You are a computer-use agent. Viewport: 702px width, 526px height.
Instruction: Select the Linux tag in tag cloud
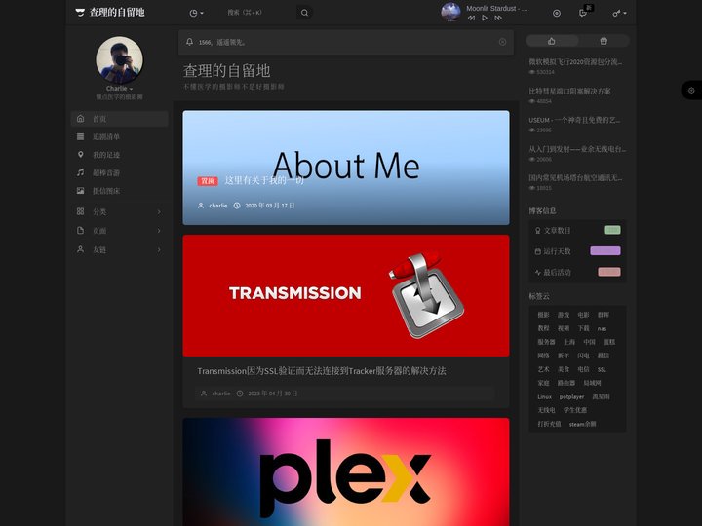544,396
